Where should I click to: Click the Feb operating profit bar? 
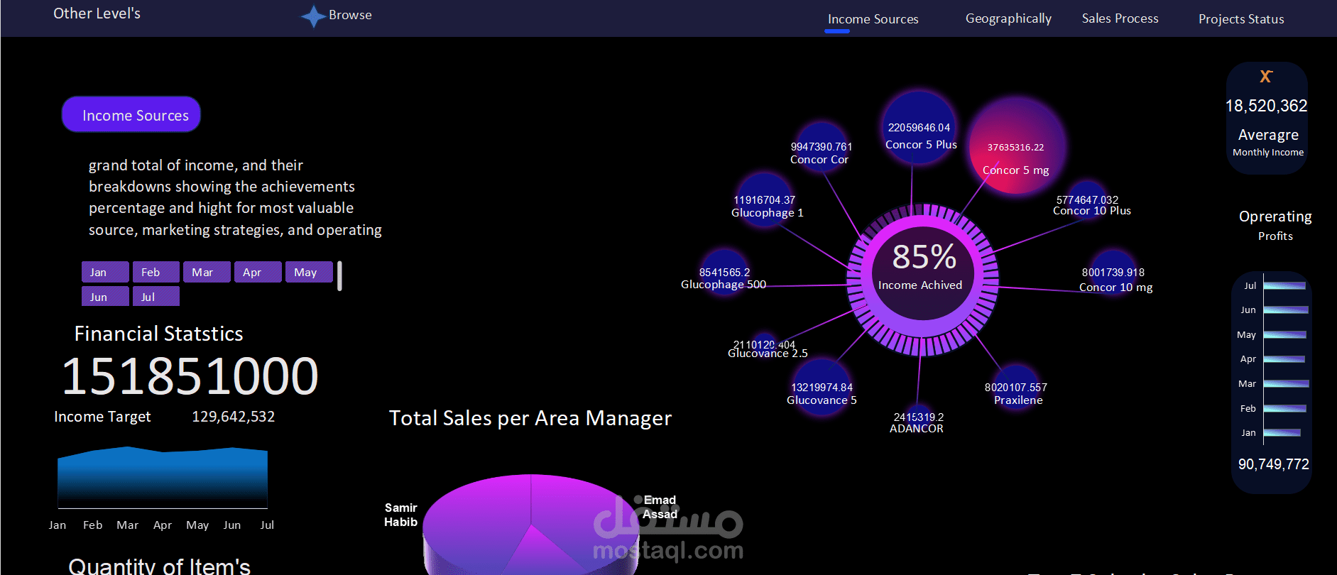1285,408
